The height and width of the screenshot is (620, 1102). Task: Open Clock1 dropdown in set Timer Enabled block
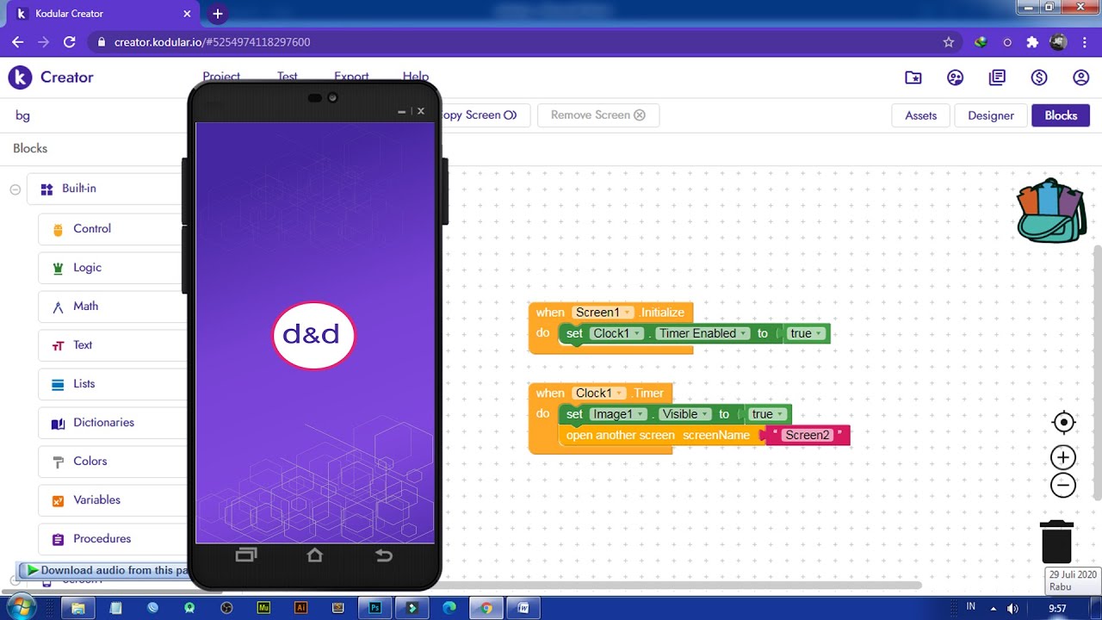point(617,333)
